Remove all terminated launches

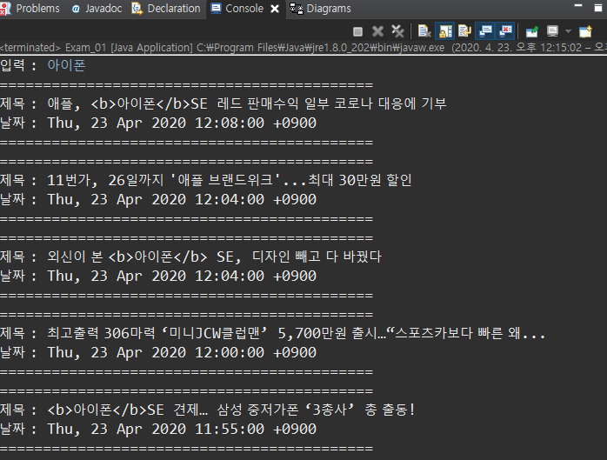397,31
